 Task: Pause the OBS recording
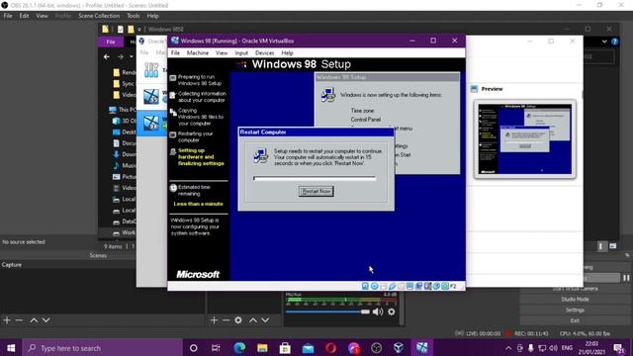pos(626,278)
